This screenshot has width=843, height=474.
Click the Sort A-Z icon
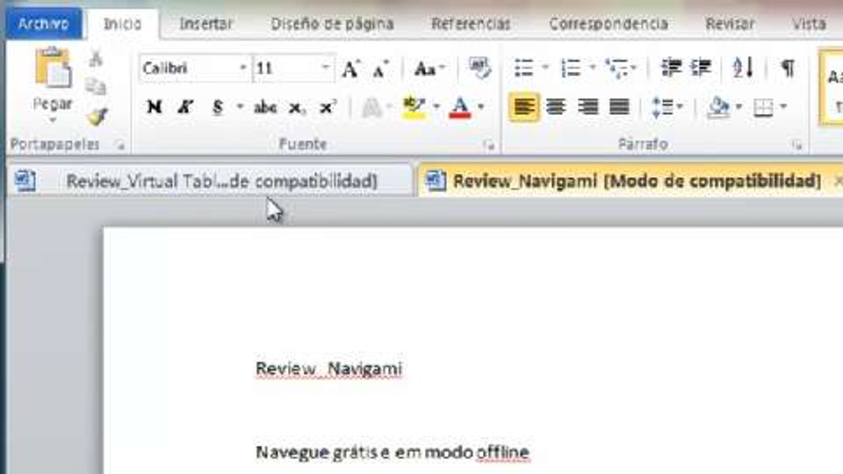click(743, 68)
